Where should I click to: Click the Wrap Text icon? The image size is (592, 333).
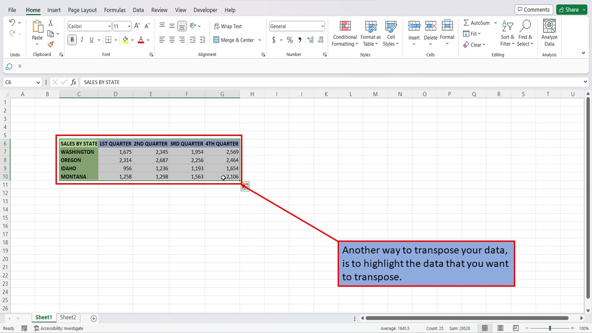point(228,26)
